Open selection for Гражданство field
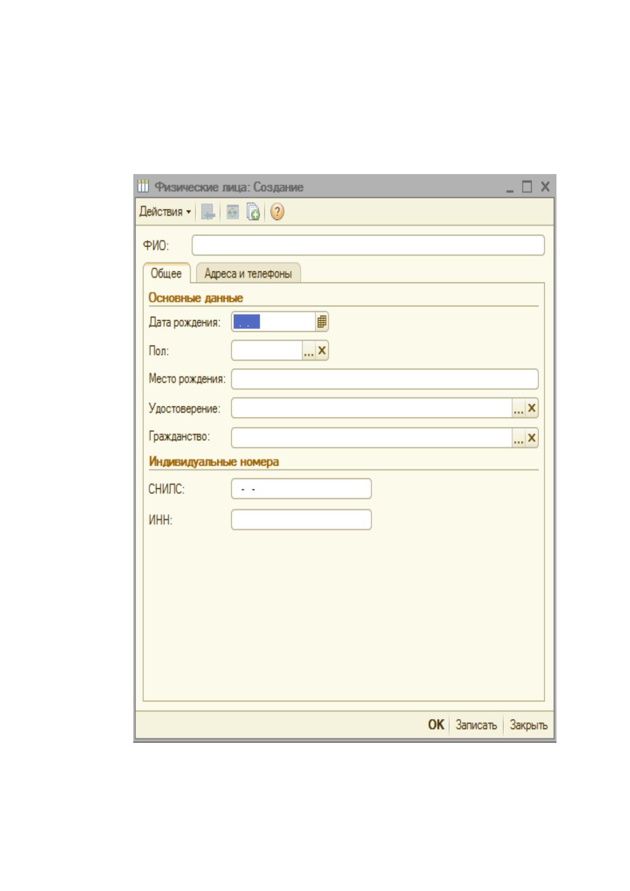Image resolution: width=630 pixels, height=891 pixels. click(x=518, y=438)
